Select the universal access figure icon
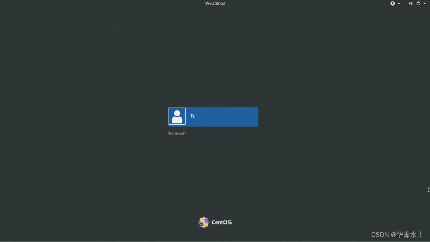Image resolution: width=430 pixels, height=242 pixels. [392, 3]
